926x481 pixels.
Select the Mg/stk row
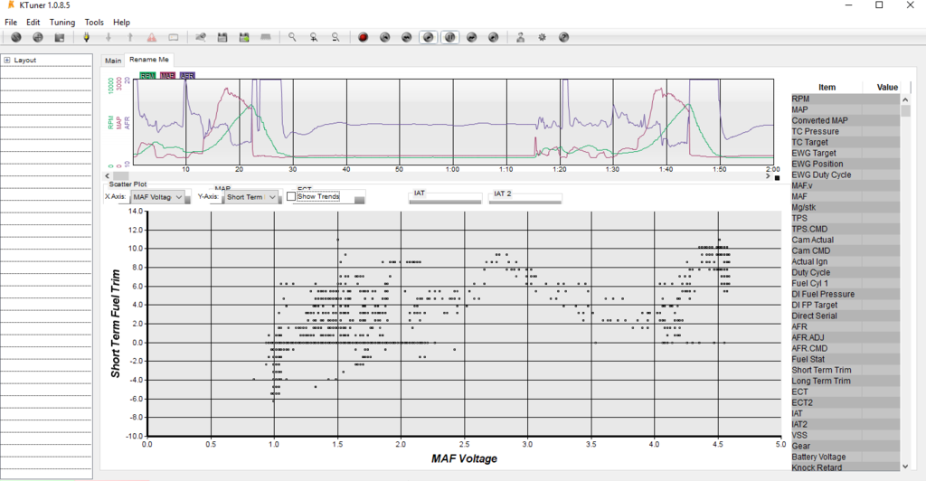846,207
